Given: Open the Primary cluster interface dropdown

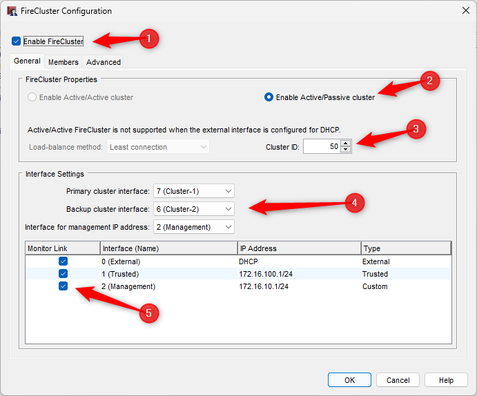Looking at the screenshot, I should pos(194,191).
